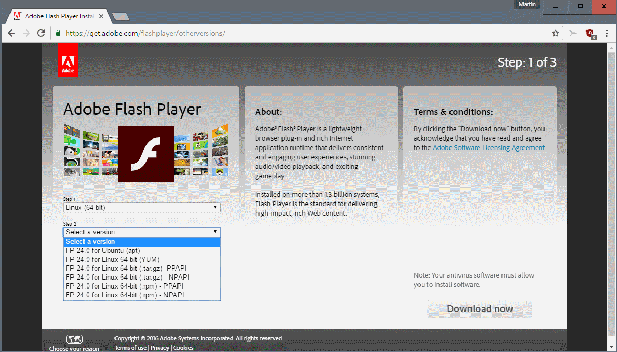Image resolution: width=617 pixels, height=352 pixels.
Task: Click the vertical page scrollbar
Action: point(613,157)
